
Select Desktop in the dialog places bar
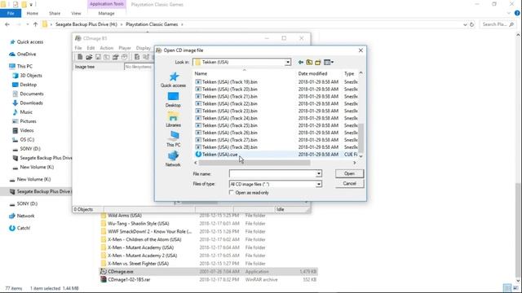(x=173, y=99)
